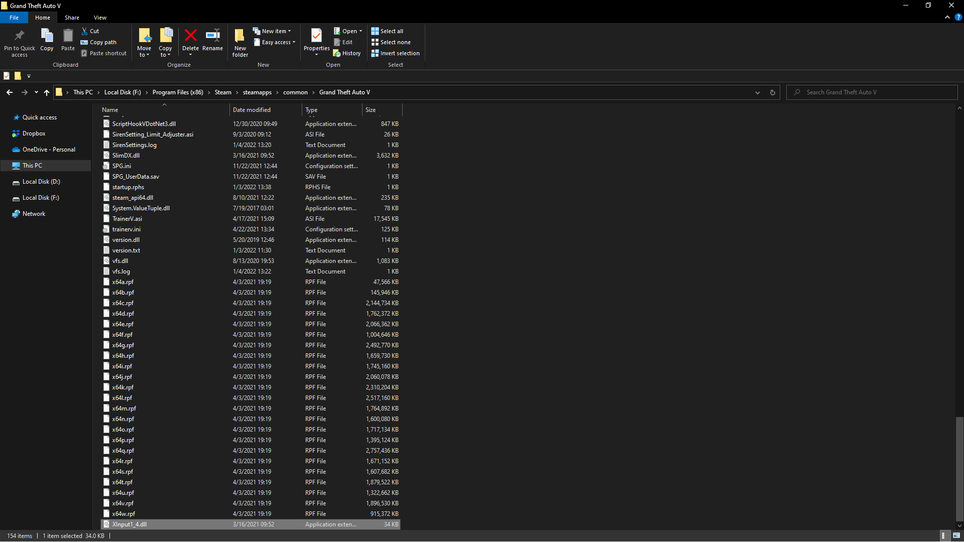The image size is (964, 542).
Task: Select Local Disk (D:) in navigation pane
Action: (x=41, y=182)
